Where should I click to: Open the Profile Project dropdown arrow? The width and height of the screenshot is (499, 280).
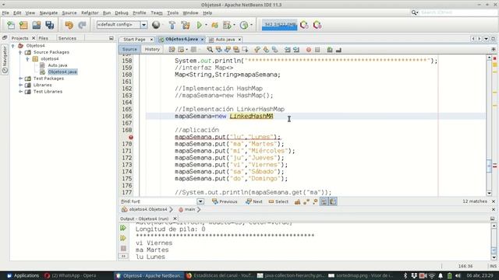click(x=251, y=25)
